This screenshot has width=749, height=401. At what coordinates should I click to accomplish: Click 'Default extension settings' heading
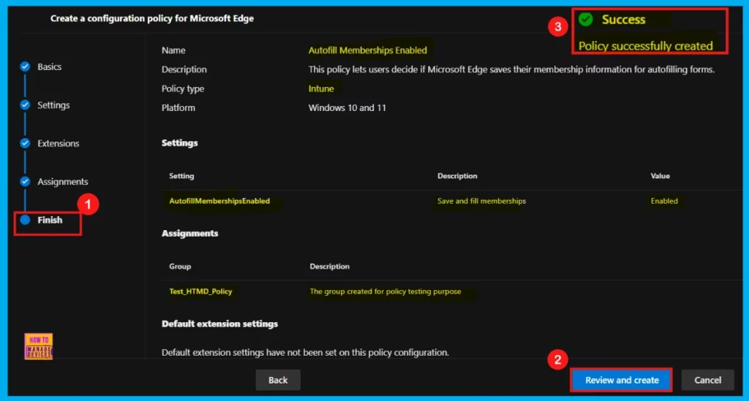pyautogui.click(x=219, y=324)
